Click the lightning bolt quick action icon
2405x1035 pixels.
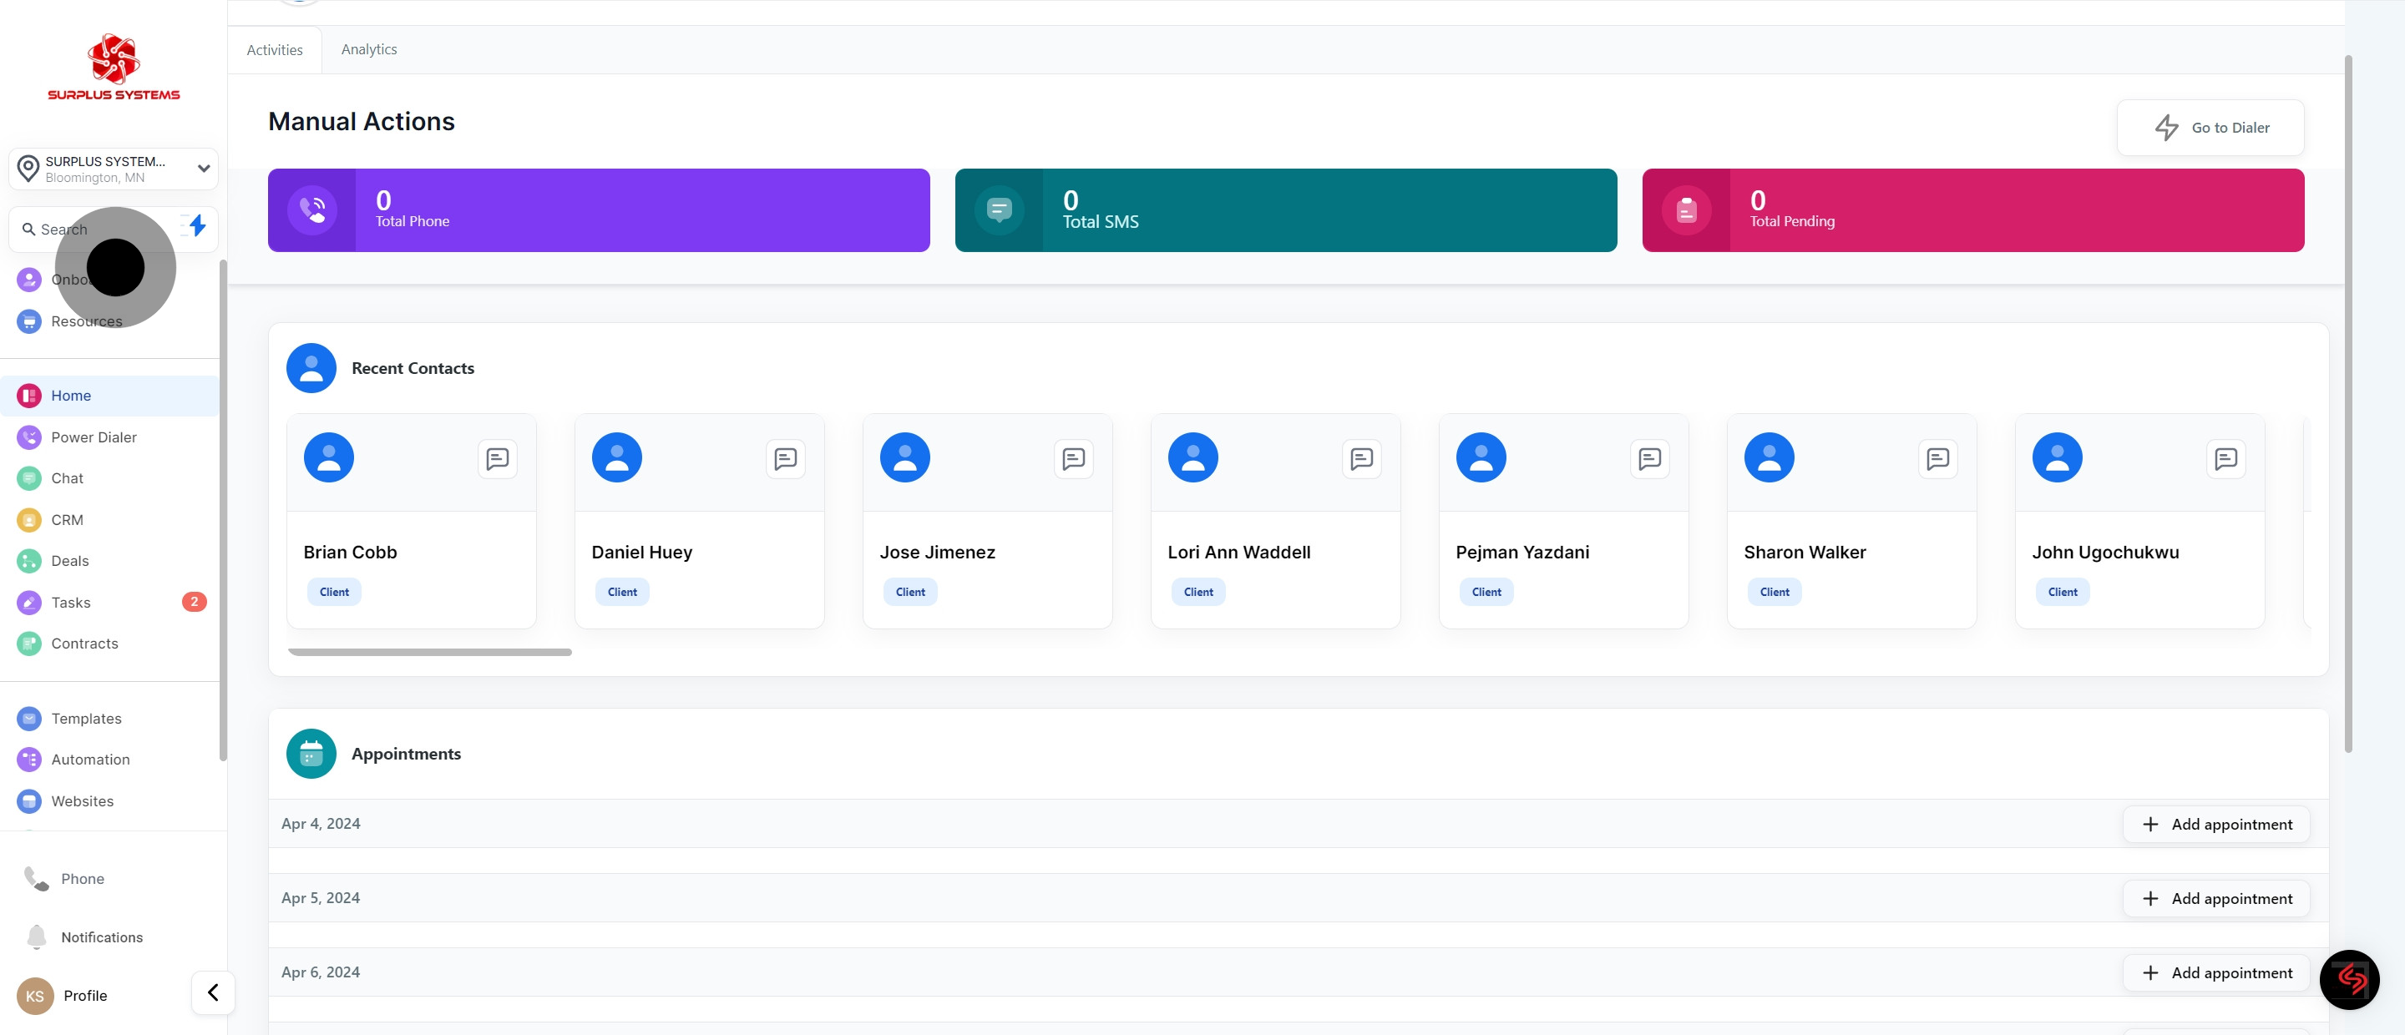coord(197,226)
